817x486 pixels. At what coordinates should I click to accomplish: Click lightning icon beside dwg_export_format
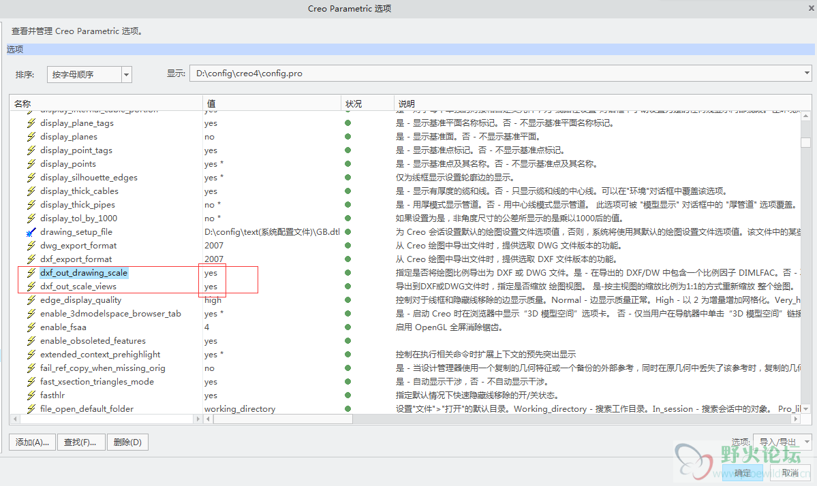[x=31, y=246]
